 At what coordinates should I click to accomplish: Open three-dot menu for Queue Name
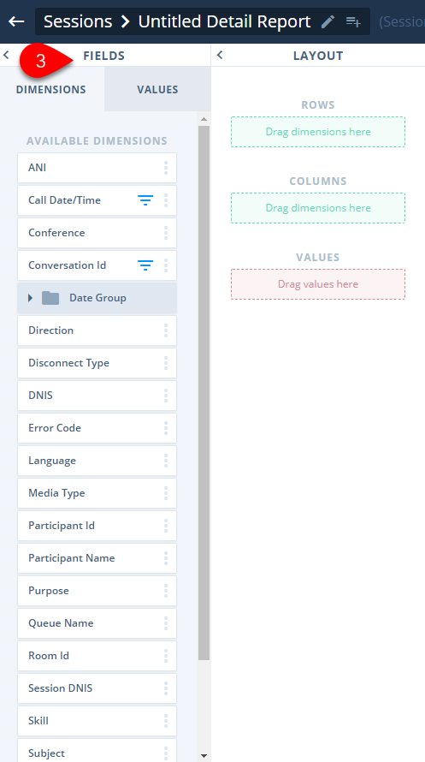[x=166, y=623]
